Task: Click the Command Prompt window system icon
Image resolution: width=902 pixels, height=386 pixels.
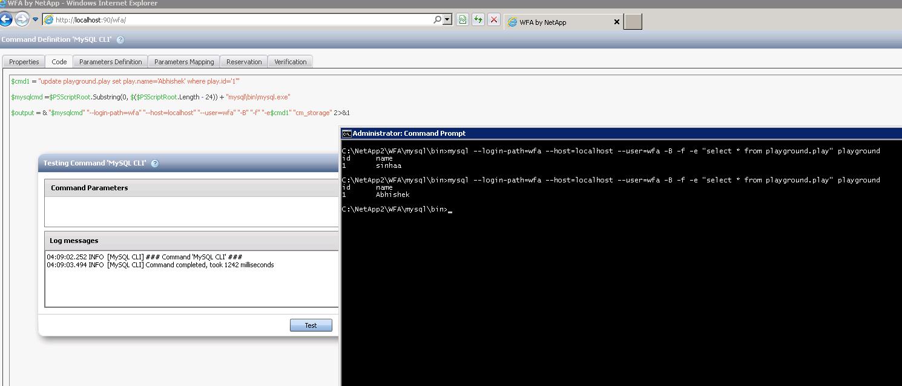Action: (347, 133)
